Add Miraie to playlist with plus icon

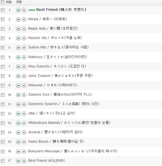[x=24, y=19]
